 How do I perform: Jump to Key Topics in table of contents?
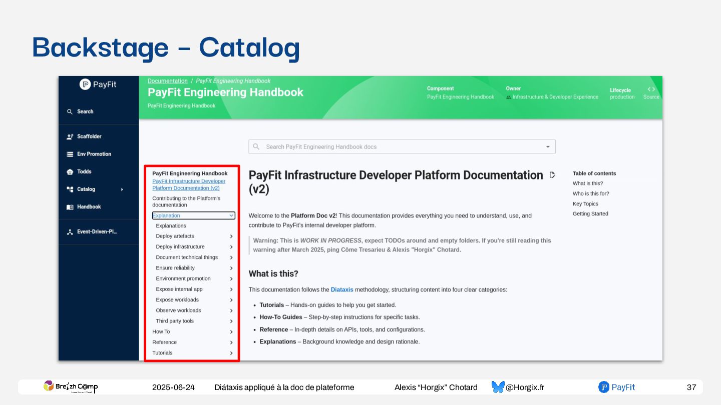point(585,204)
